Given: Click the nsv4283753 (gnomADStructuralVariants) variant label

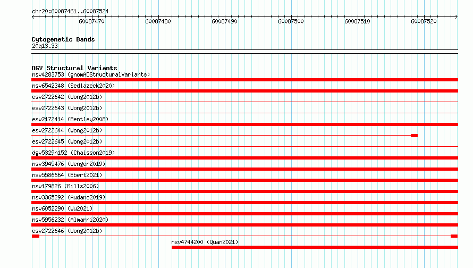Looking at the screenshot, I should [91, 74].
